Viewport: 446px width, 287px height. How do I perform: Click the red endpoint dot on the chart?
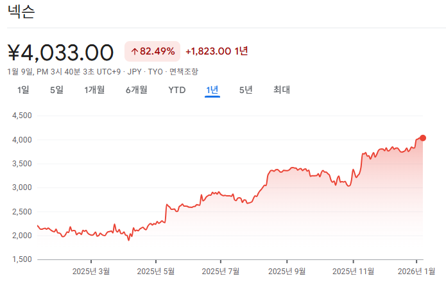(x=423, y=138)
